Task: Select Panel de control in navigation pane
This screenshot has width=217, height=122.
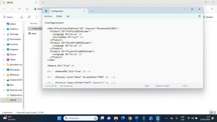Action: click(14, 90)
